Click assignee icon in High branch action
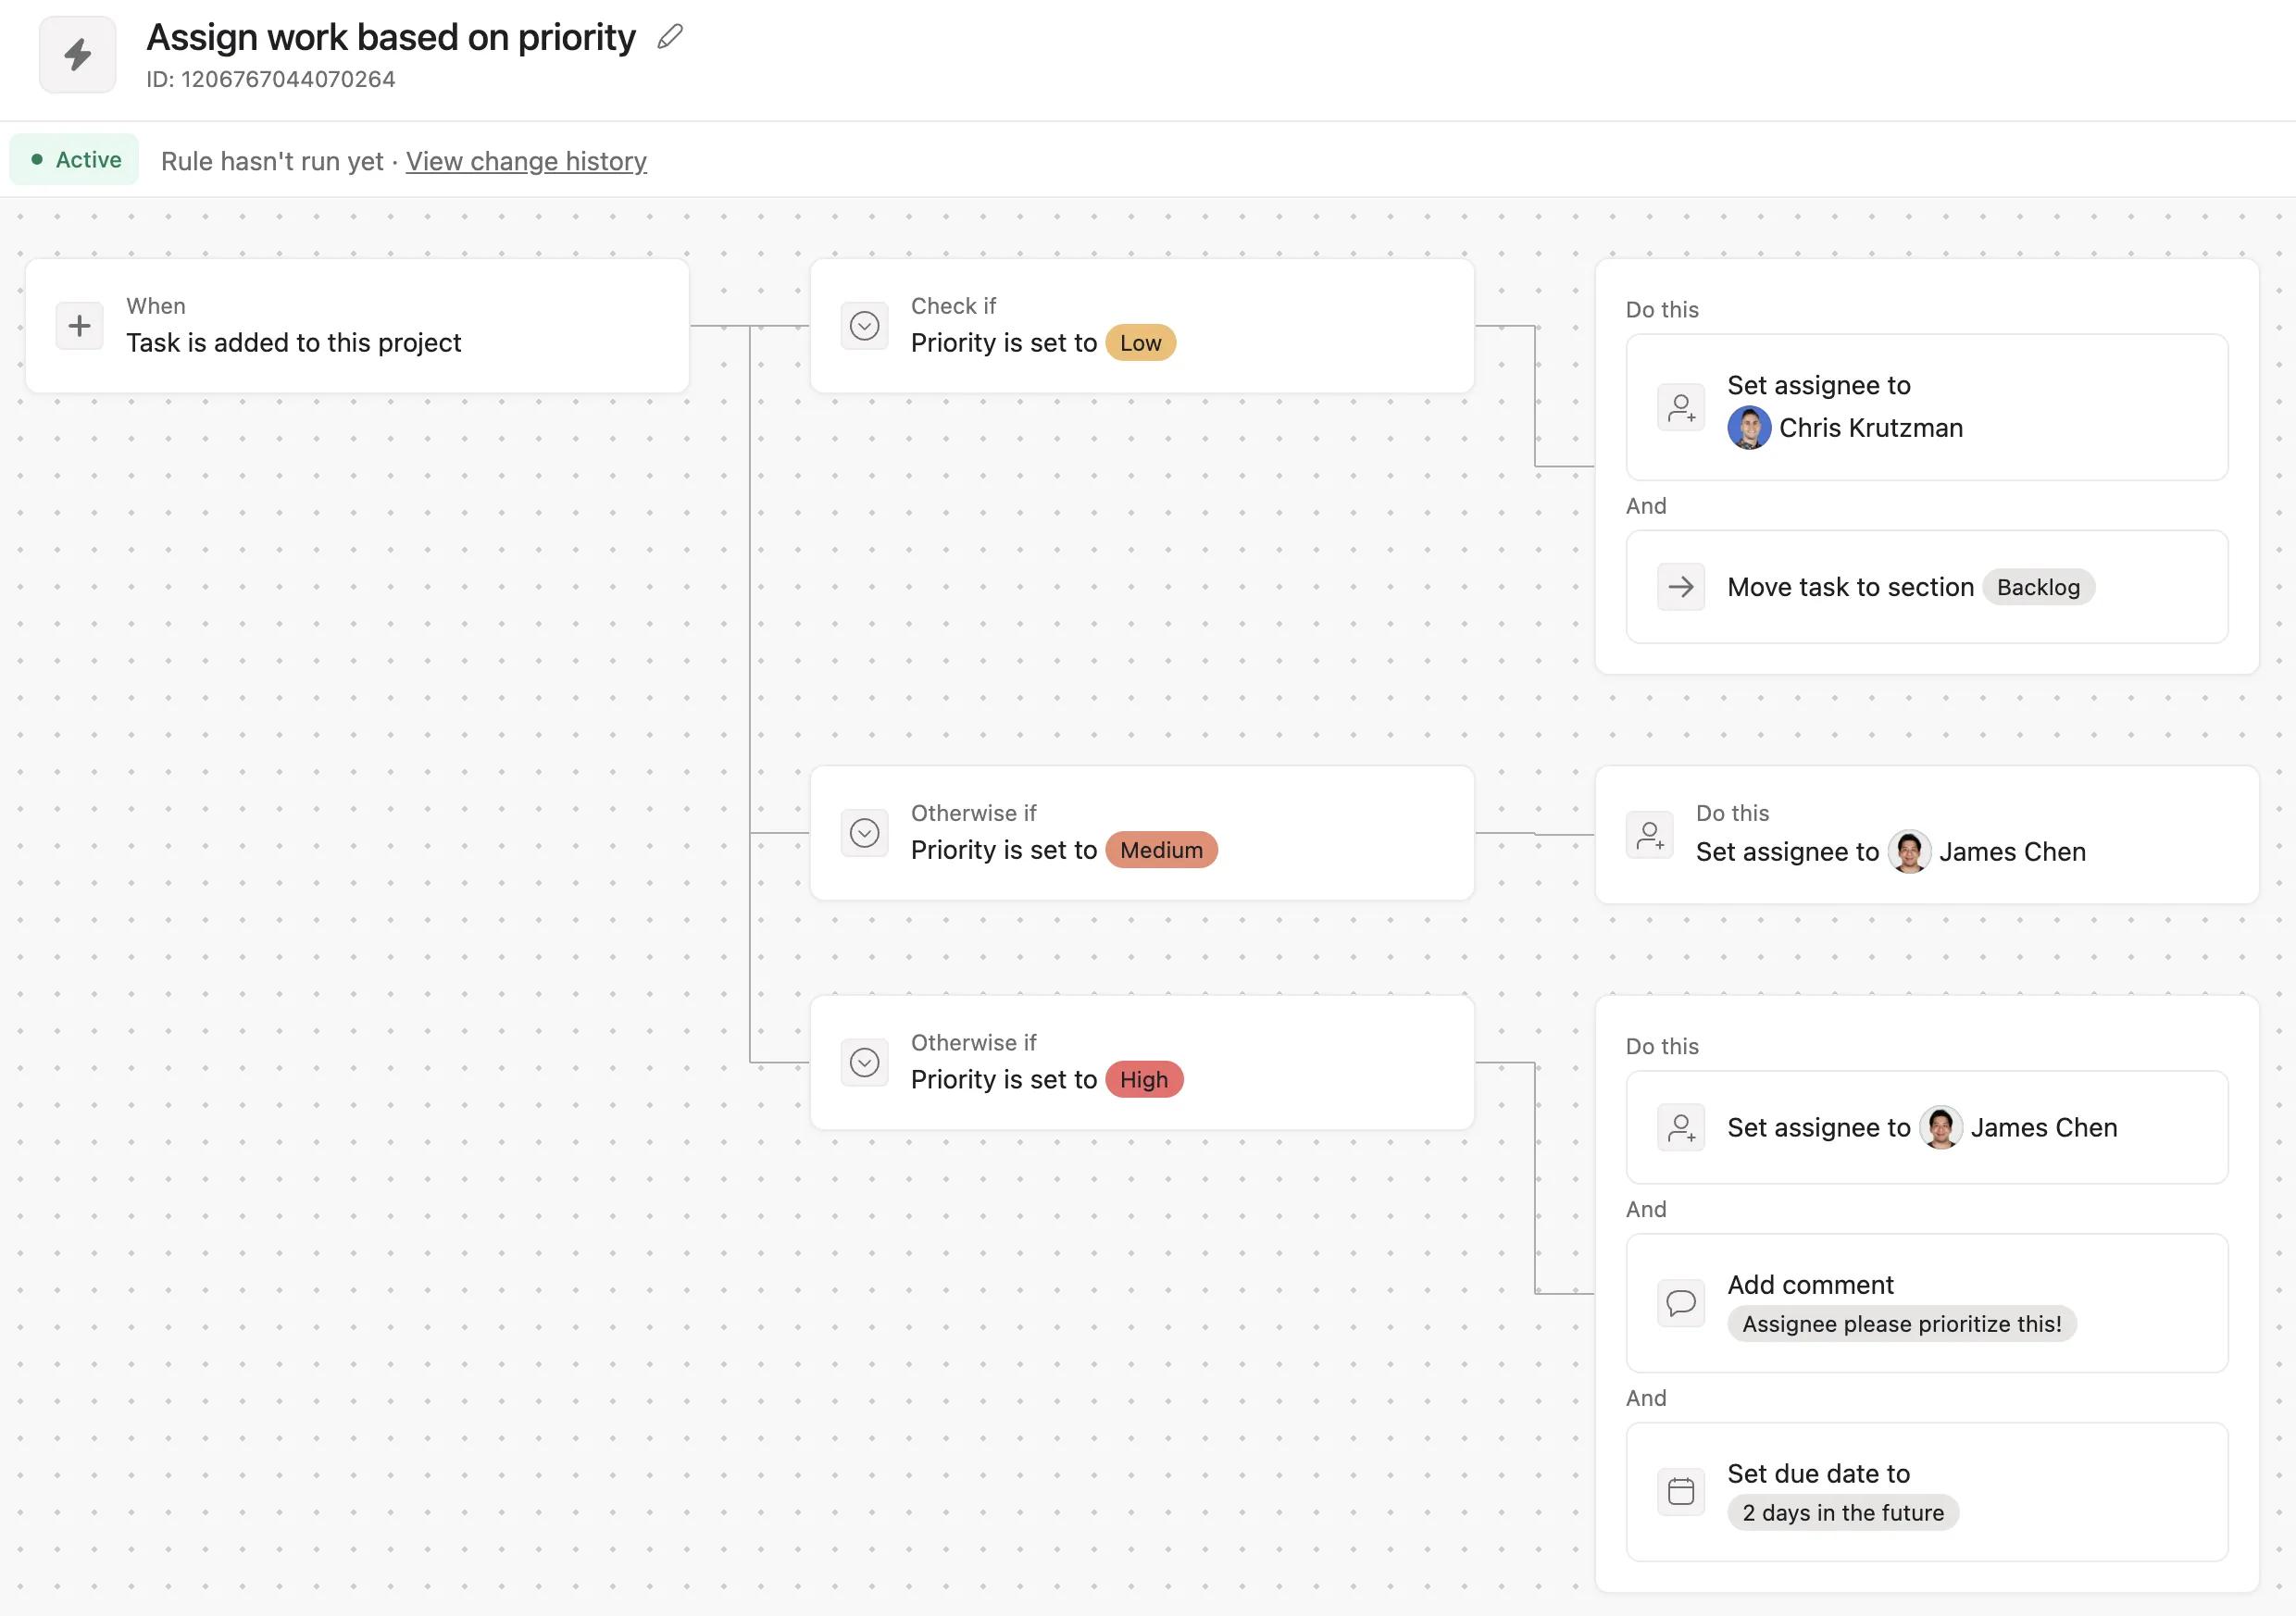The width and height of the screenshot is (2296, 1616). 1681,1128
